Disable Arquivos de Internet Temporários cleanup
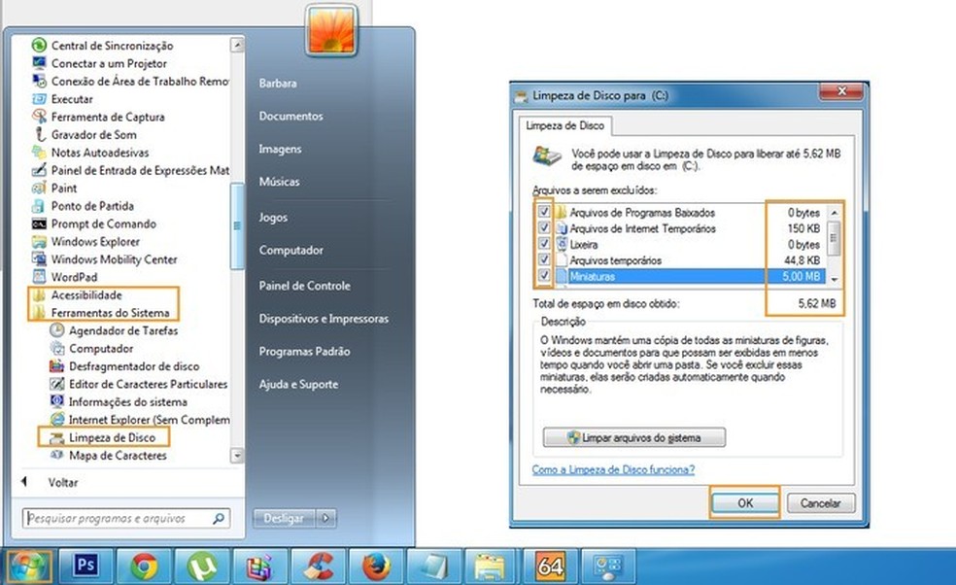Viewport: 956px width, 585px height. point(544,228)
